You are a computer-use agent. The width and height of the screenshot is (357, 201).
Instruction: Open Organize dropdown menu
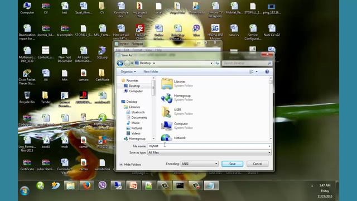[x=128, y=71]
